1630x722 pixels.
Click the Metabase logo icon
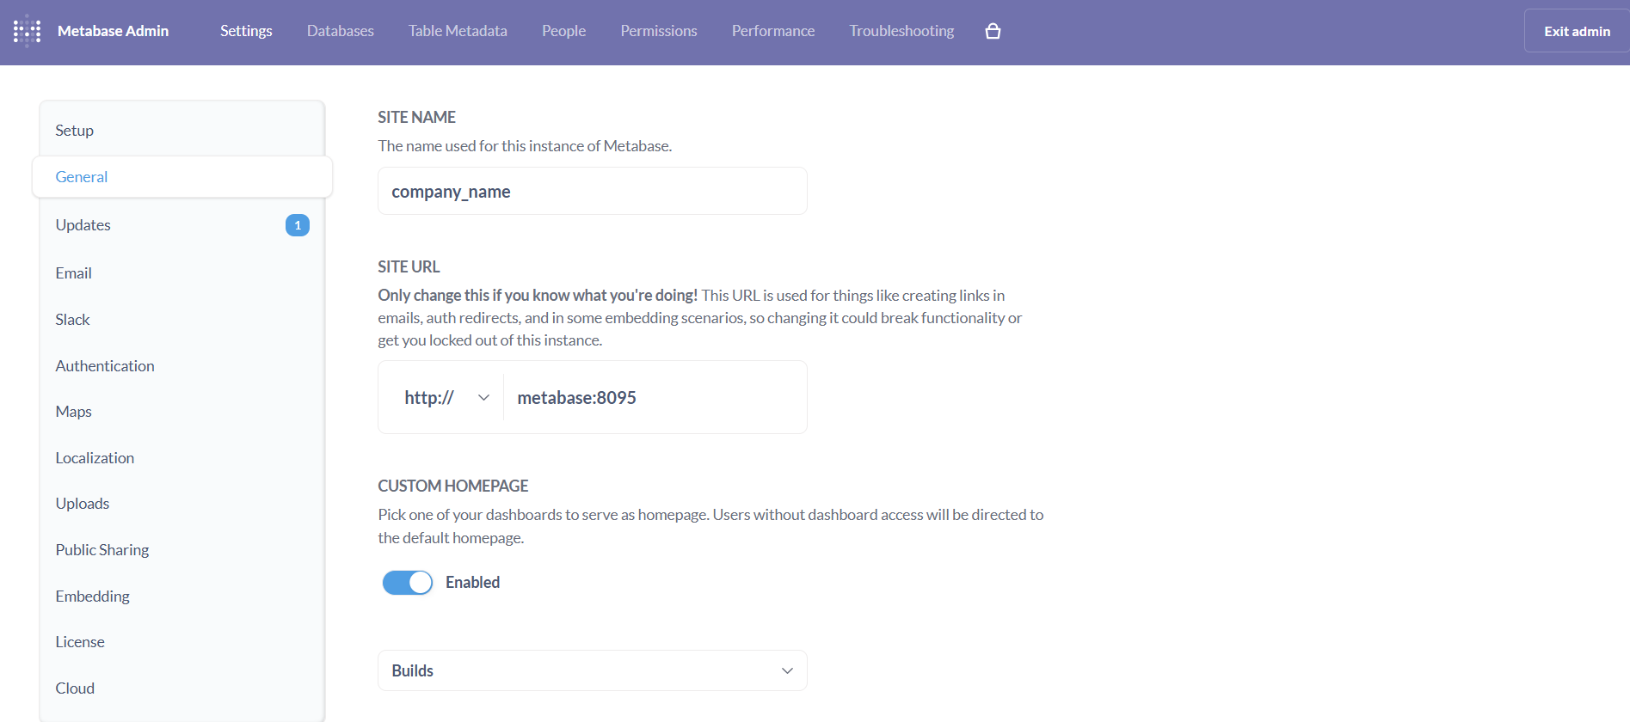tap(27, 31)
